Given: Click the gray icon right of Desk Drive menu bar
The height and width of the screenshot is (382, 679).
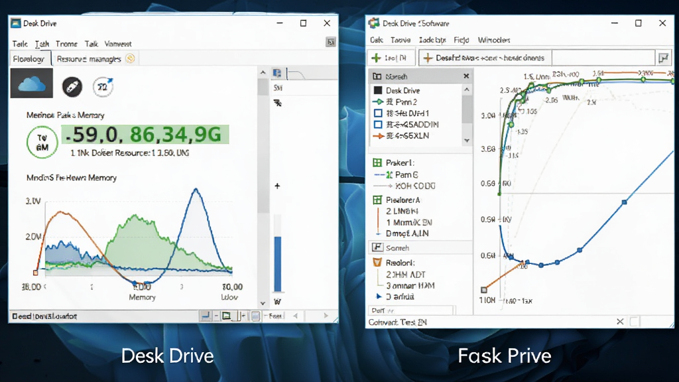Looking at the screenshot, I should click(331, 42).
